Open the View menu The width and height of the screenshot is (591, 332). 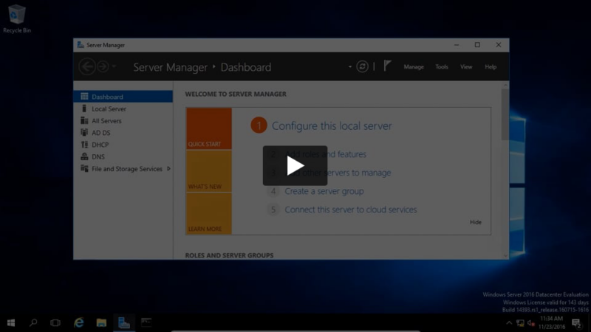click(x=466, y=67)
